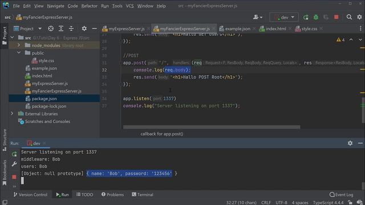Open Version Control tool window
The width and height of the screenshot is (365, 205).
pyautogui.click(x=30, y=195)
